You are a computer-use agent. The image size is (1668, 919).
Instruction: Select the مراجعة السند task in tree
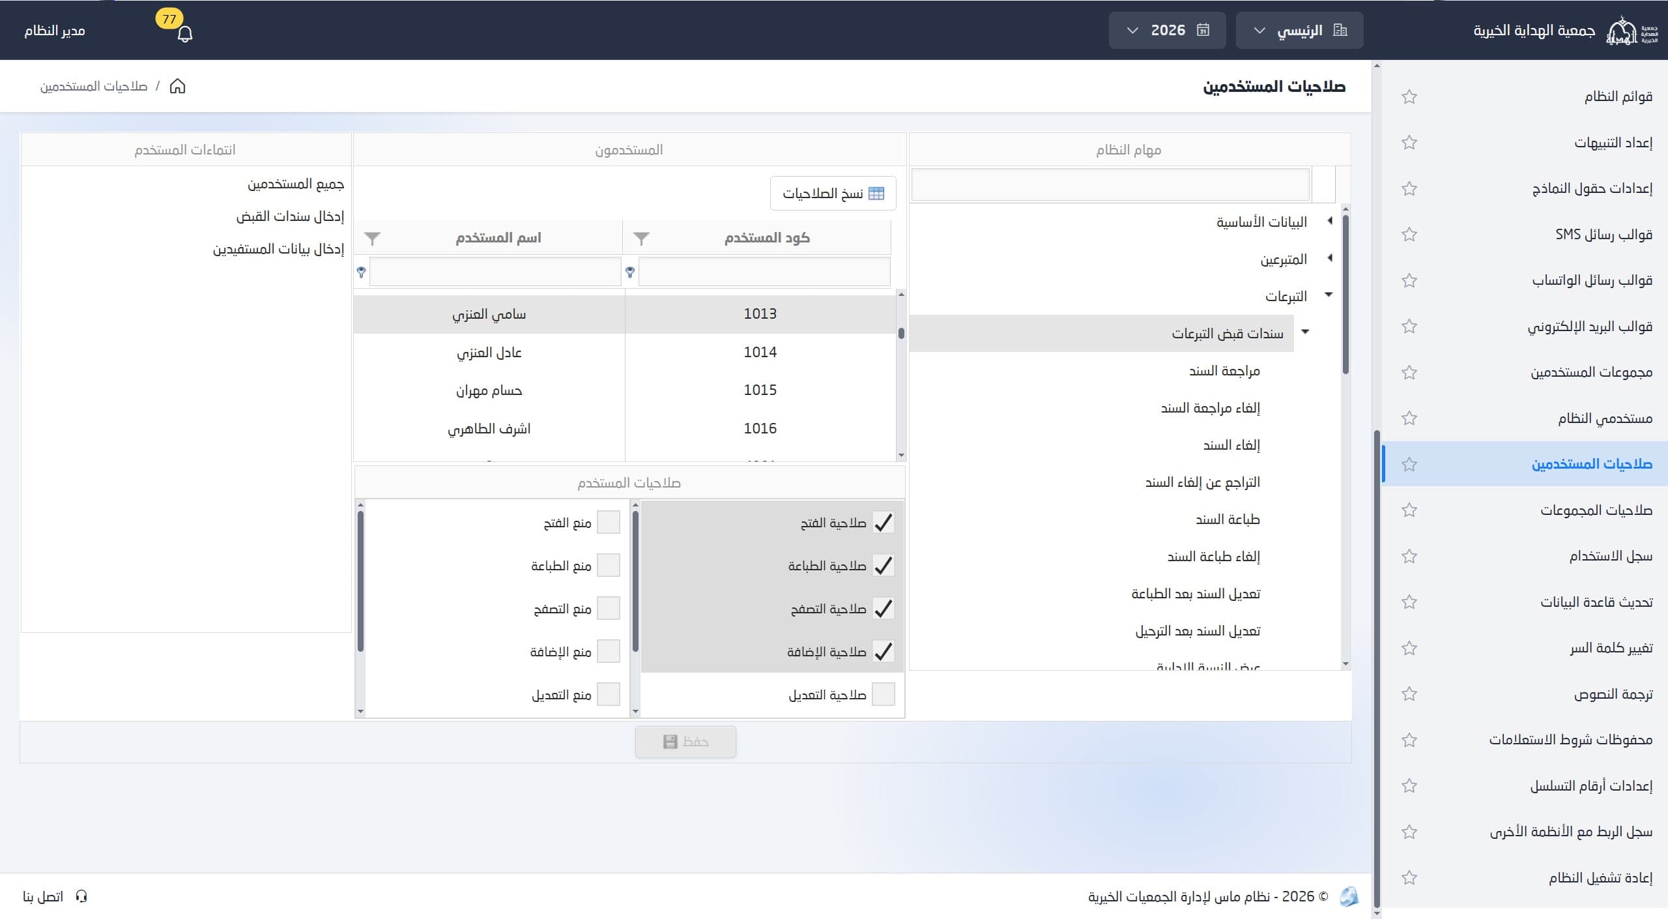tap(1224, 371)
